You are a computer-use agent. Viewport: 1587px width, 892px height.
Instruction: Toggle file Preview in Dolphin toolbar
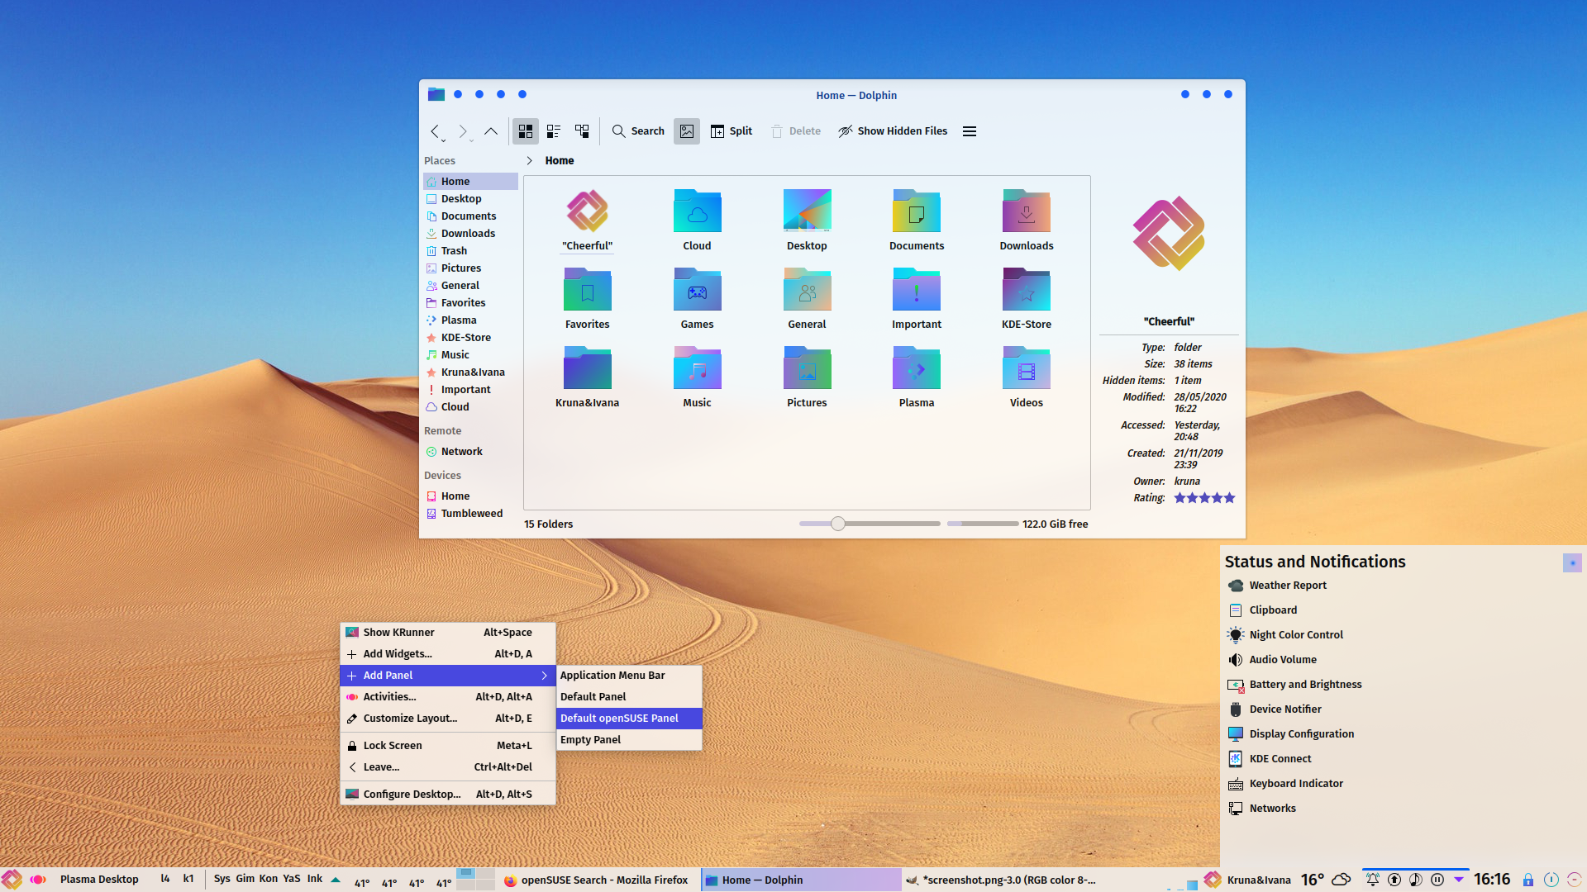[687, 131]
